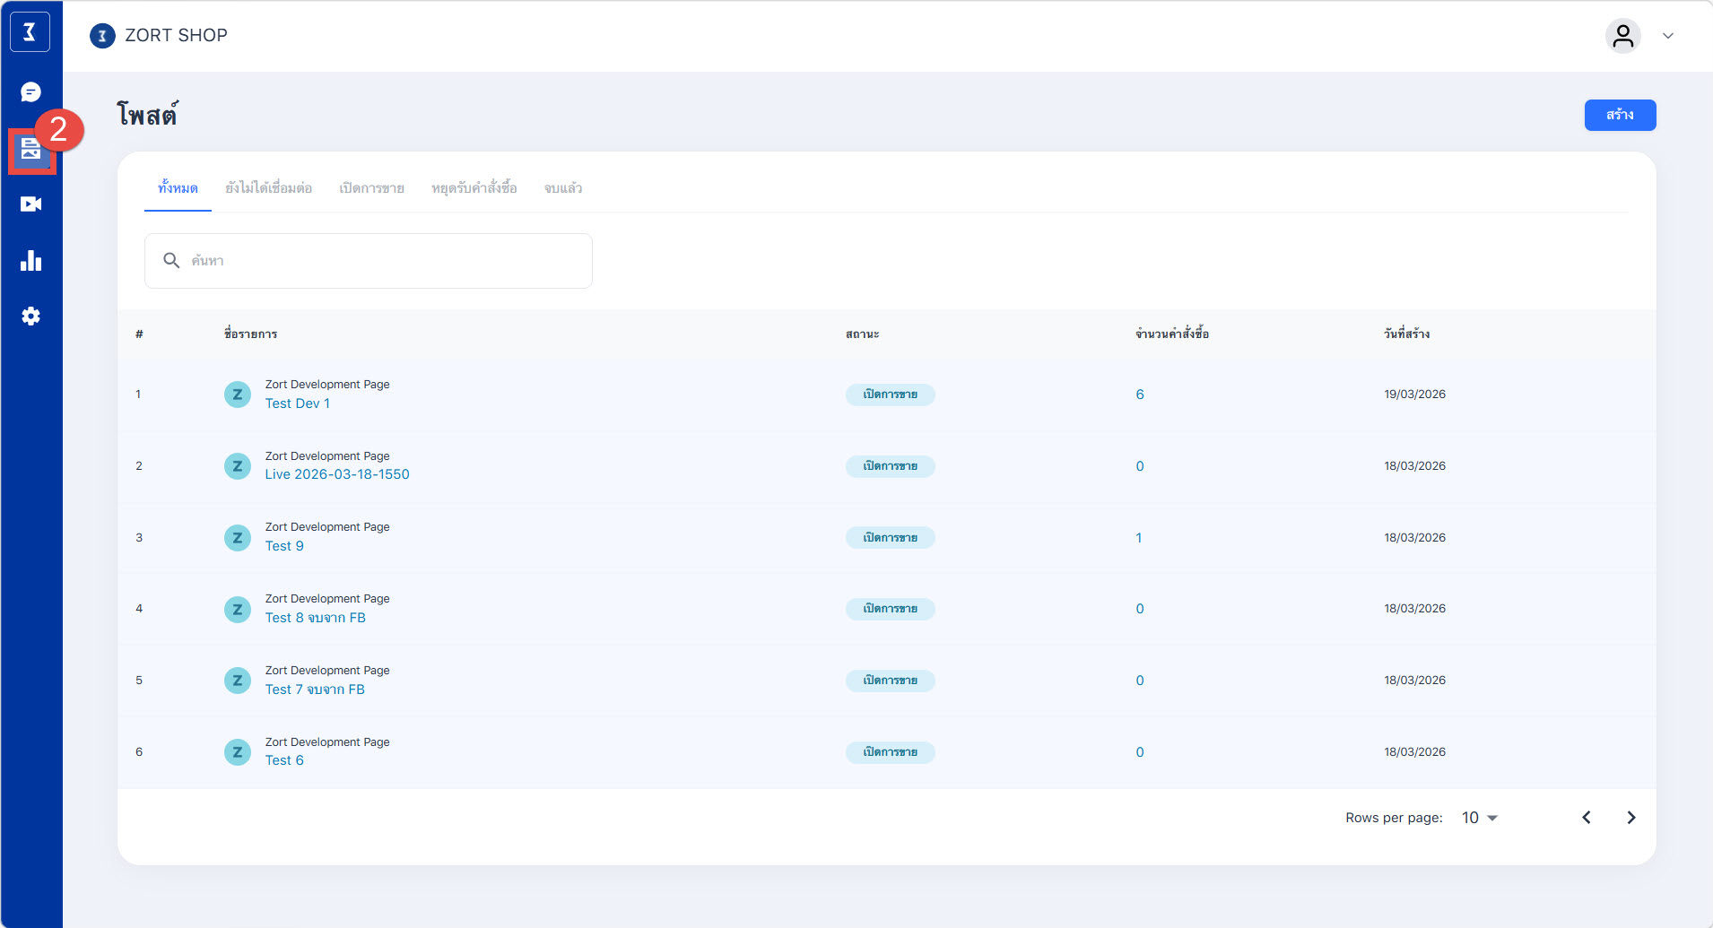Open the Rows per page dropdown
The height and width of the screenshot is (928, 1713).
[1480, 818]
